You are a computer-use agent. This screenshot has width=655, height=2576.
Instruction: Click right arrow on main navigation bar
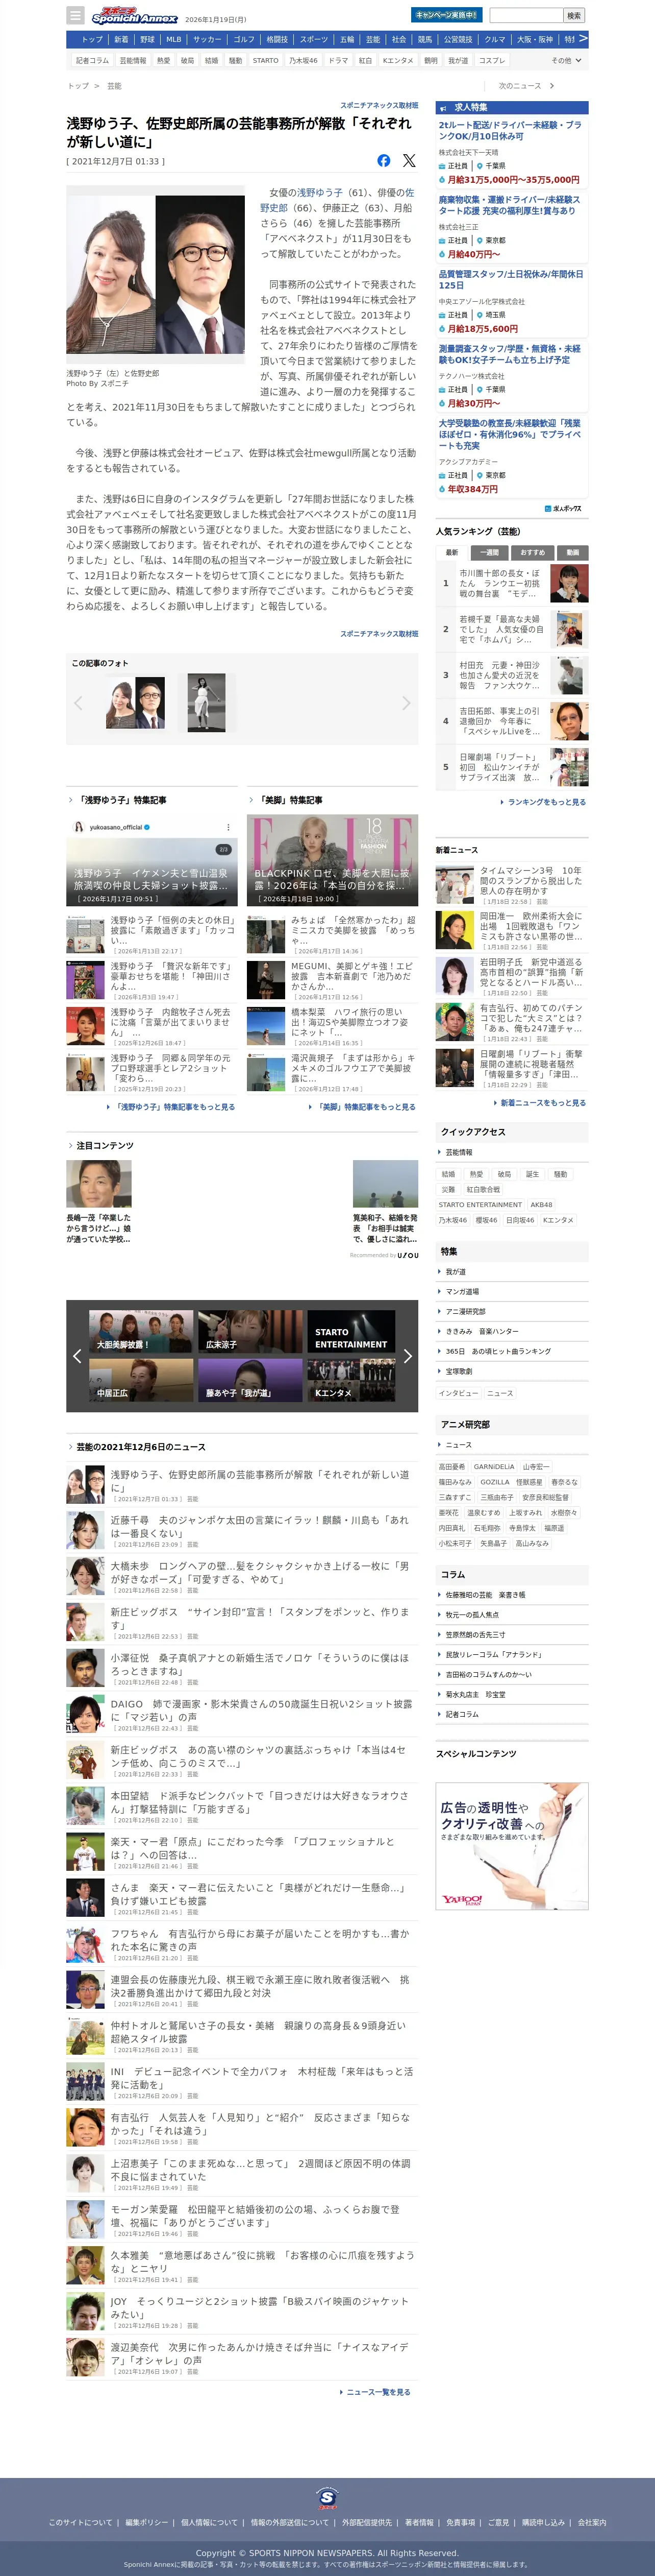[583, 39]
